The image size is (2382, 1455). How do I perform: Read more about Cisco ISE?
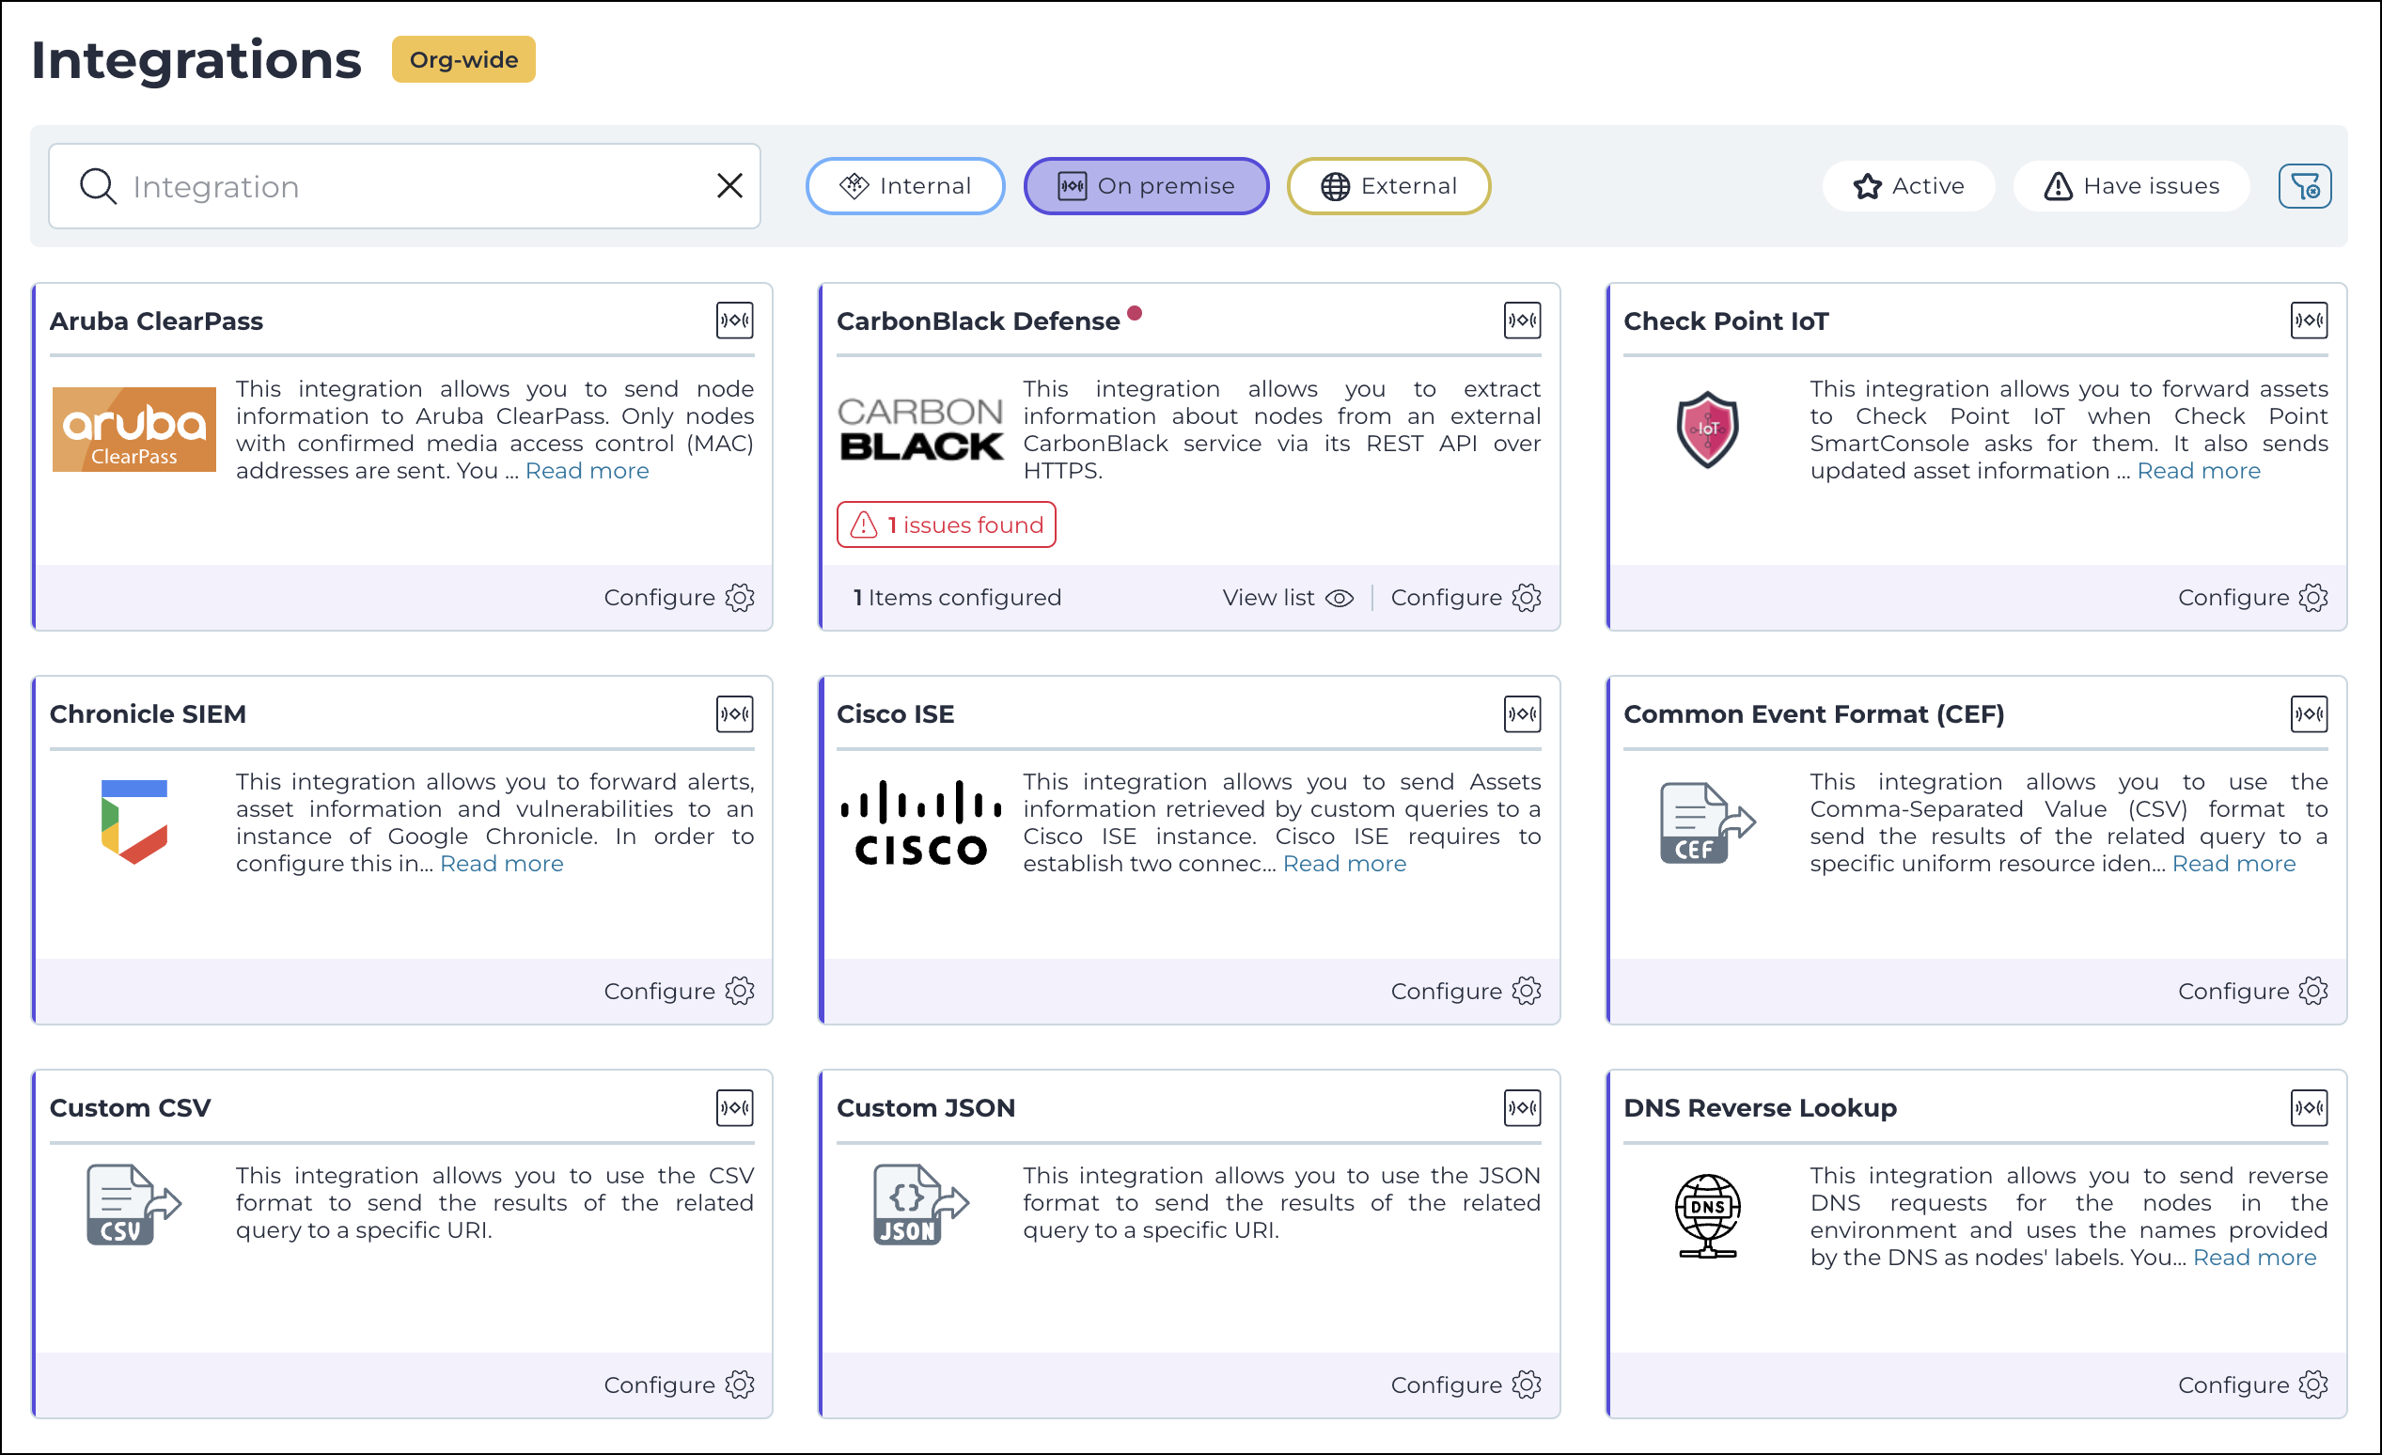coord(1345,864)
